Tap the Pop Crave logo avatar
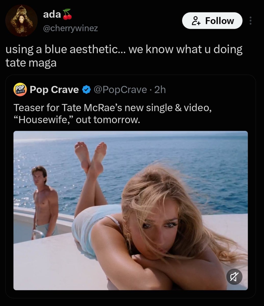 (x=20, y=90)
